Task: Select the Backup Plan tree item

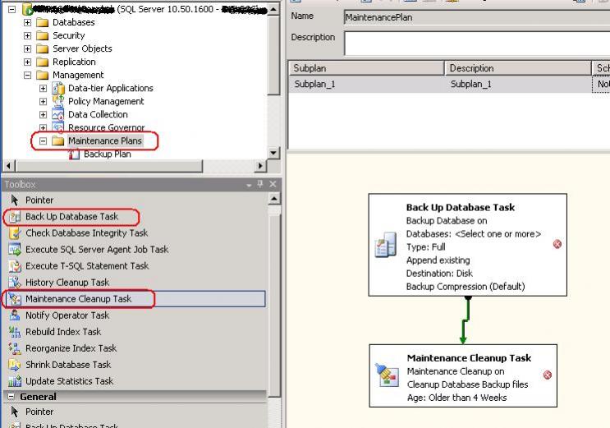Action: point(108,154)
